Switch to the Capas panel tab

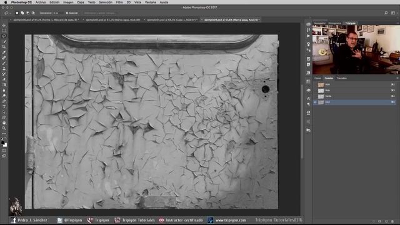coord(317,78)
